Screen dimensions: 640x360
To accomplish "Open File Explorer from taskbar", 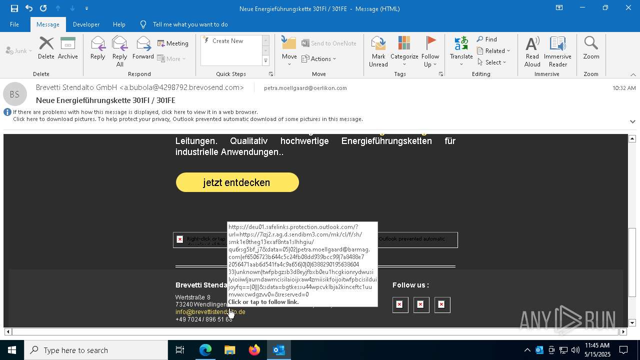I will [x=230, y=350].
